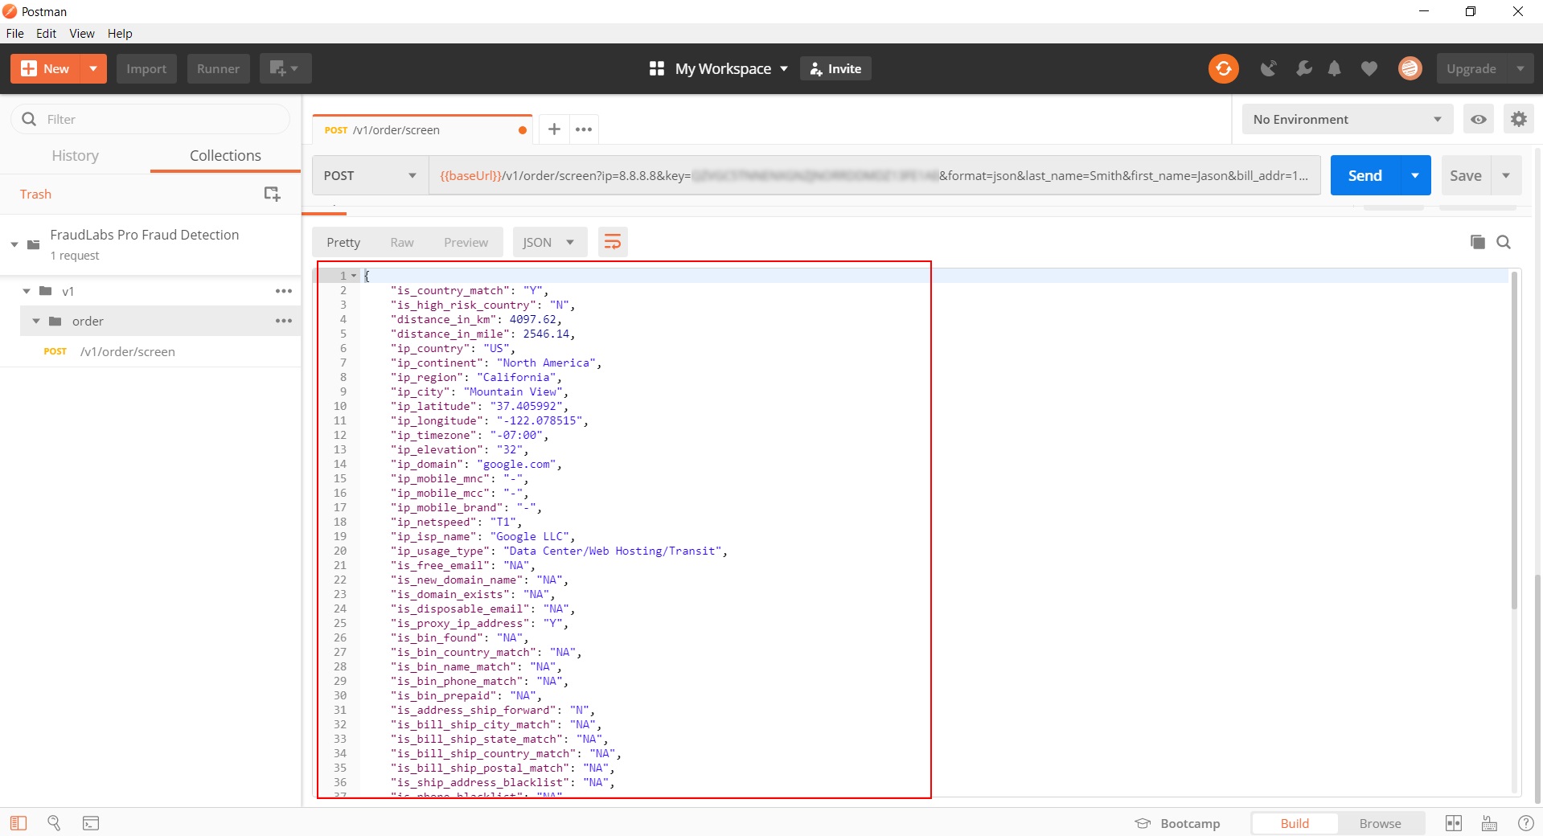Switch to the Pretty response view
Image resolution: width=1543 pixels, height=836 pixels.
click(343, 242)
